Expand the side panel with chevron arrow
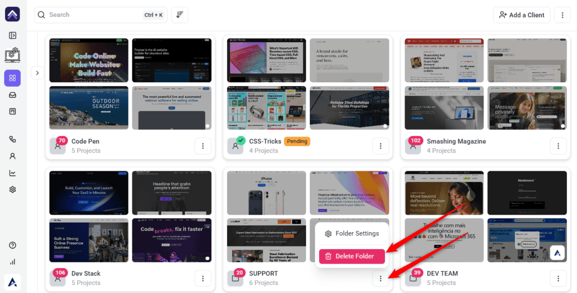The image size is (577, 293). 37,73
